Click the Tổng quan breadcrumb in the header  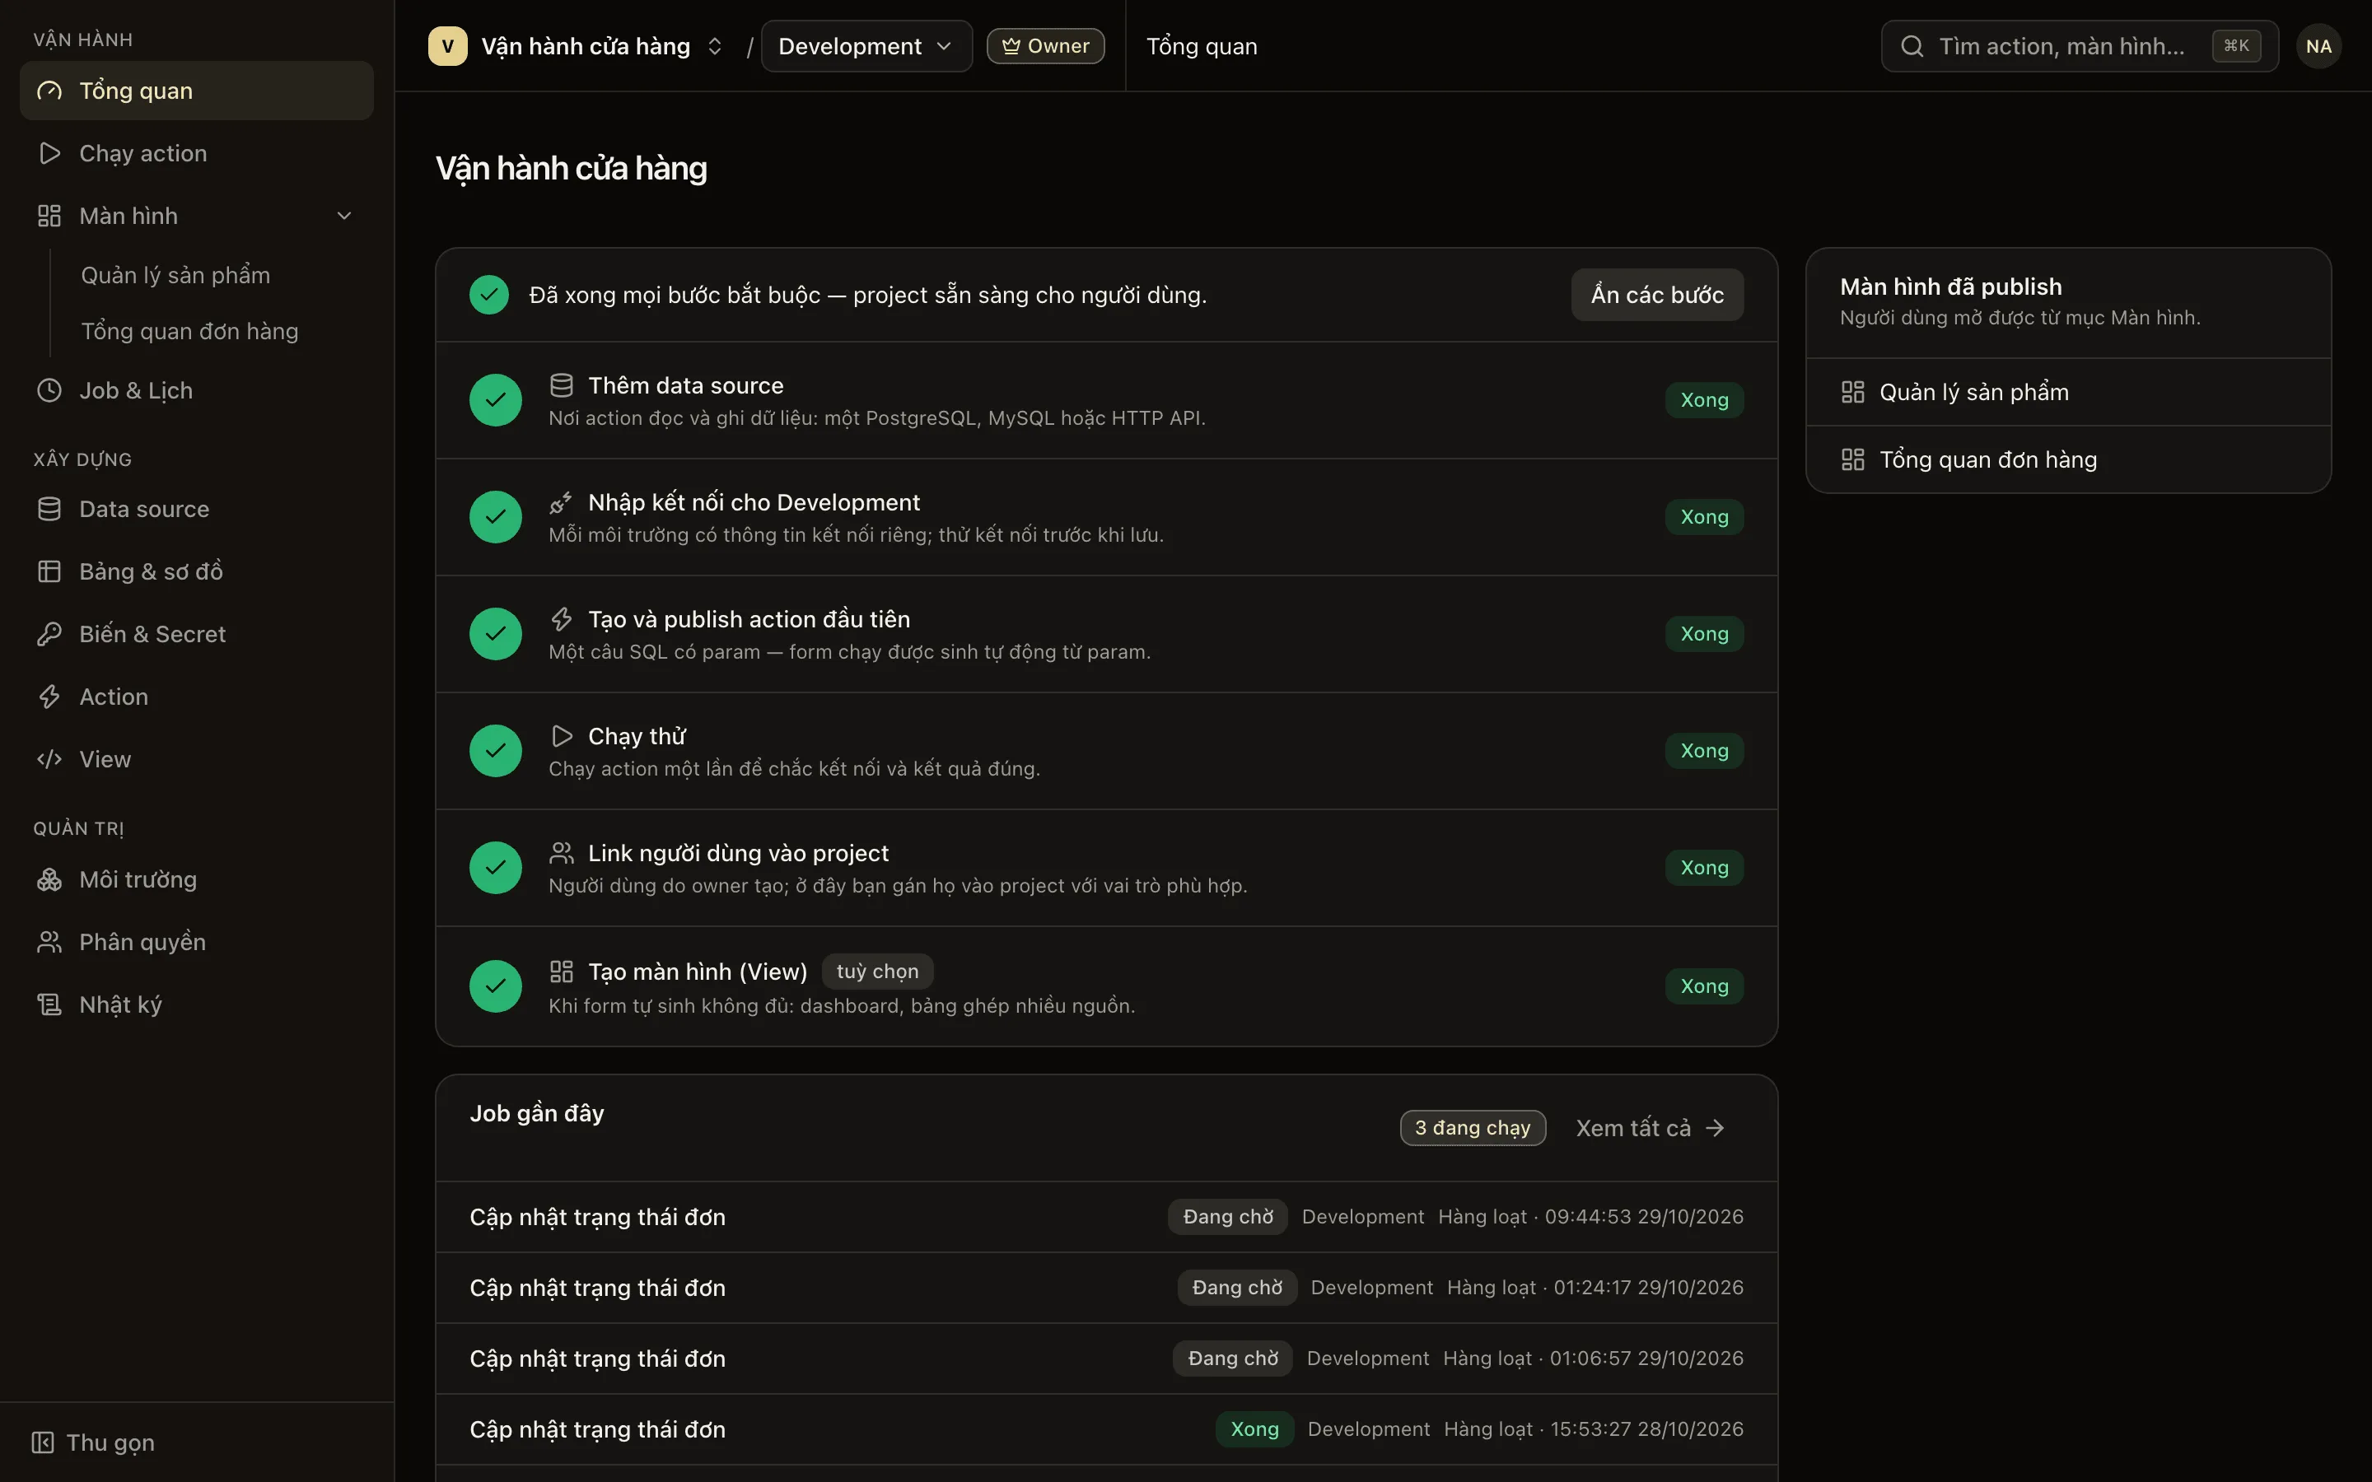coord(1202,46)
